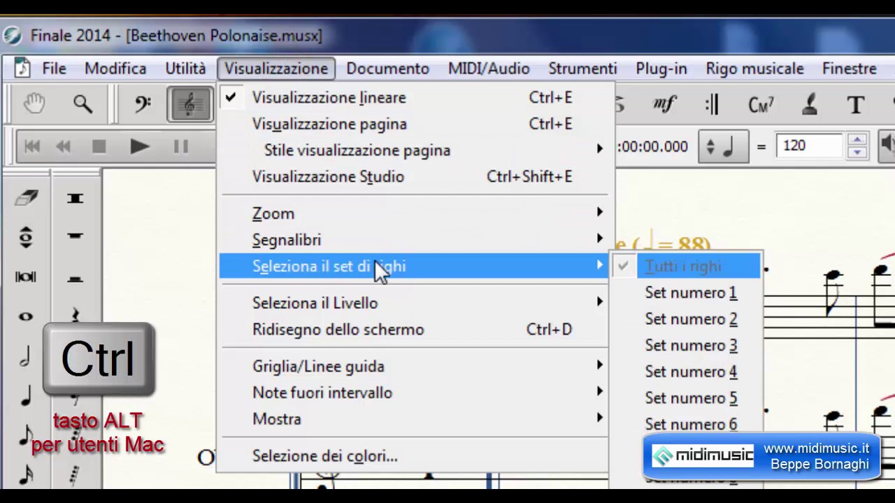Select the T Text tool
895x503 pixels.
[856, 105]
